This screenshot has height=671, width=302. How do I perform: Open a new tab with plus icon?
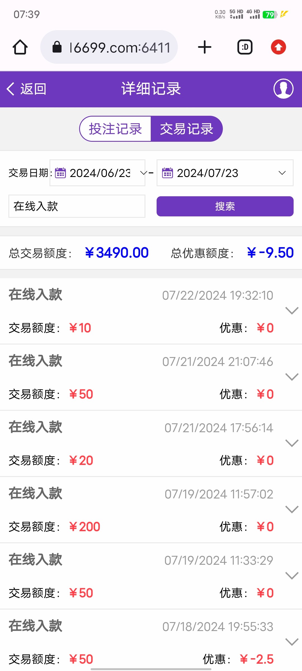pyautogui.click(x=204, y=47)
